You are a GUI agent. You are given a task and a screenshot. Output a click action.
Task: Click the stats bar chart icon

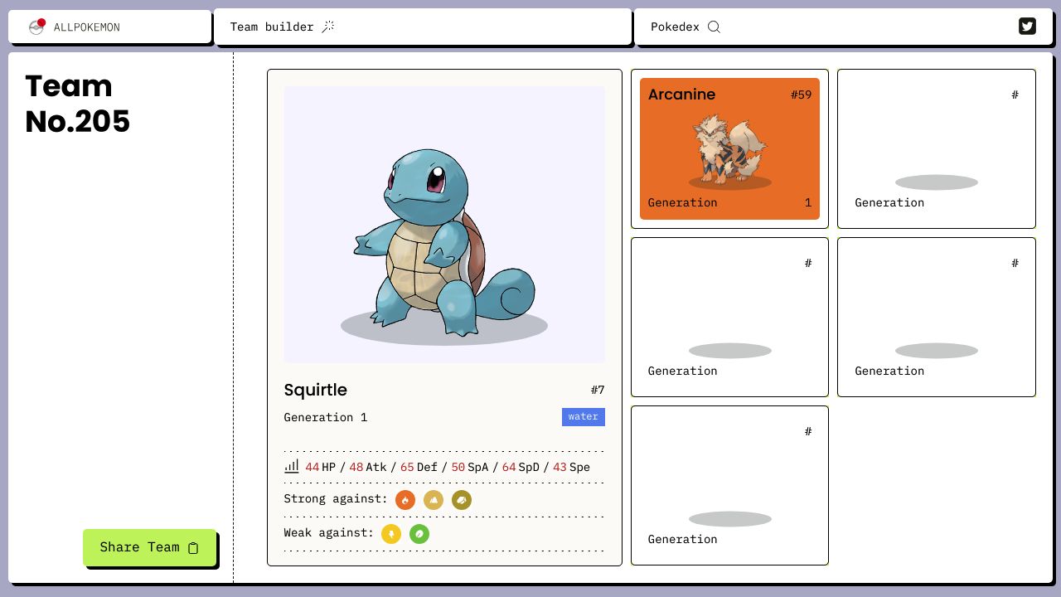(292, 467)
